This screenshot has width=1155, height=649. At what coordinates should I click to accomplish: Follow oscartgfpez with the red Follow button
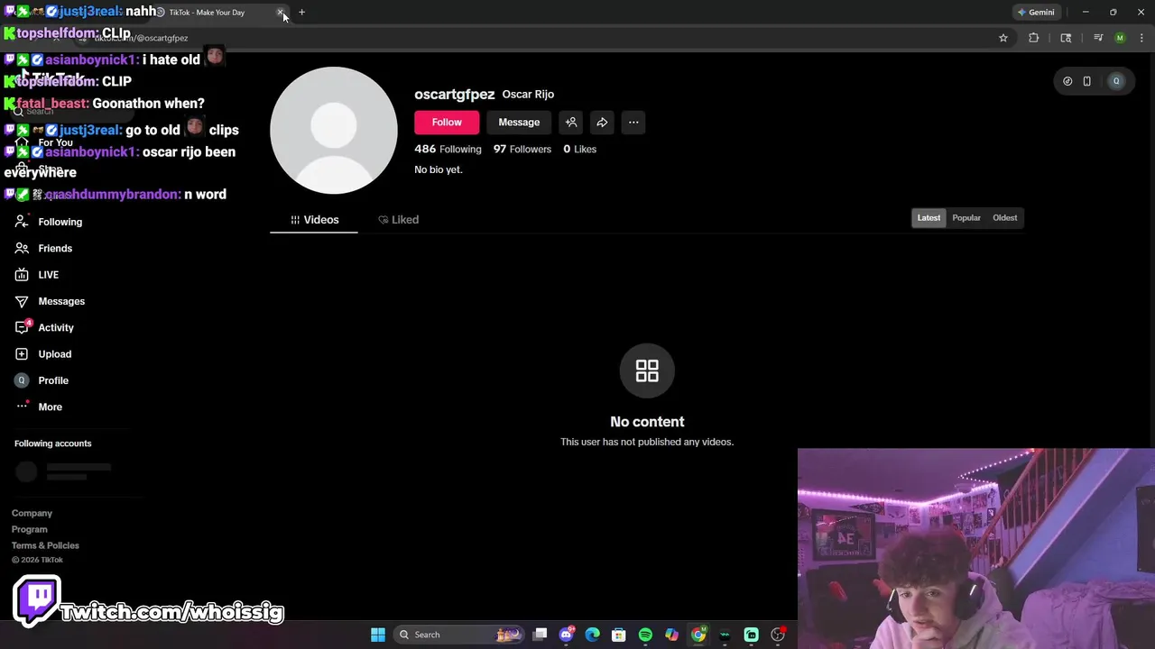(447, 123)
